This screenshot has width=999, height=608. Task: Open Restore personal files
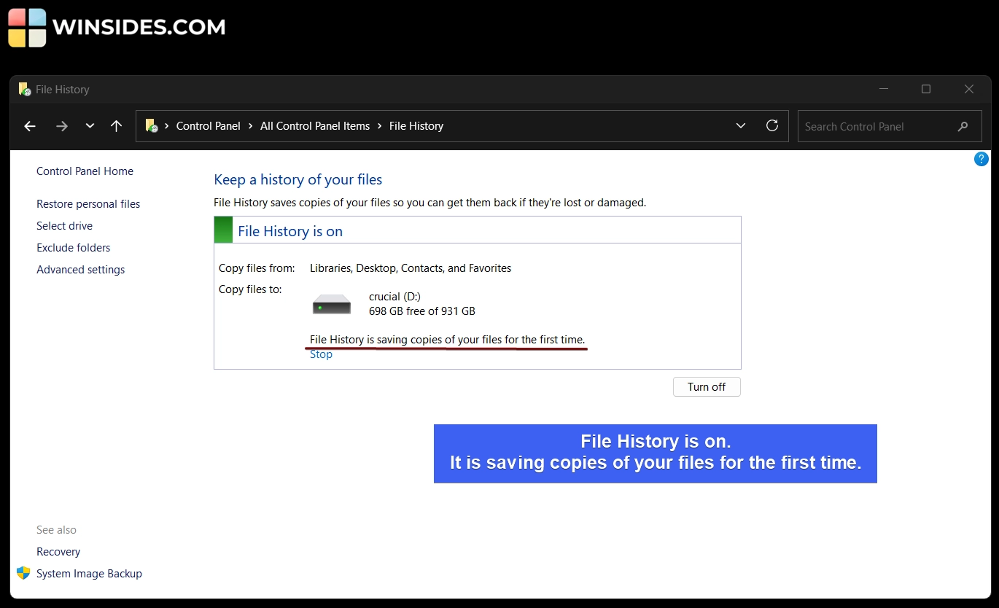tap(88, 203)
